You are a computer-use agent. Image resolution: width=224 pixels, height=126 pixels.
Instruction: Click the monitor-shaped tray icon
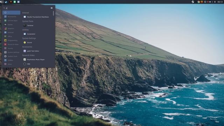tap(205, 2)
